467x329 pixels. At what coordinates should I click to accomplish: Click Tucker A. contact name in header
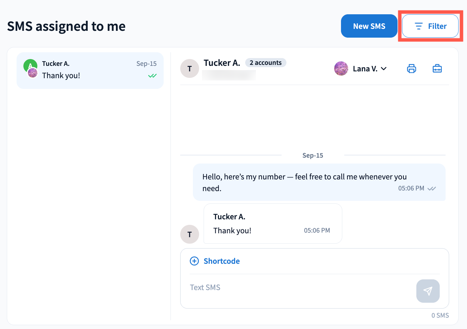point(222,63)
